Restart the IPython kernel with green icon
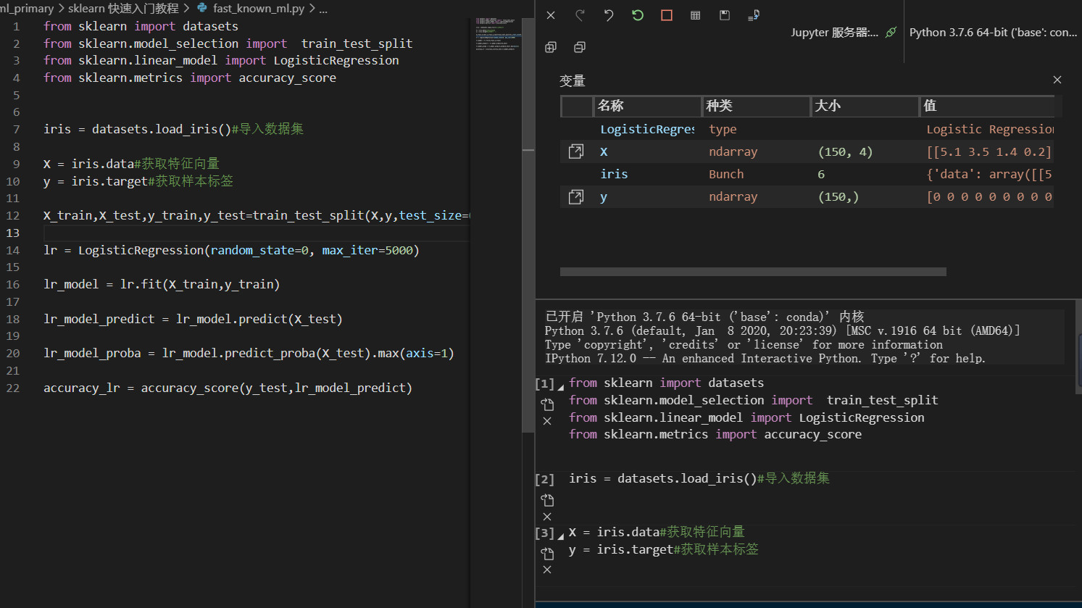1082x608 pixels. 638,15
